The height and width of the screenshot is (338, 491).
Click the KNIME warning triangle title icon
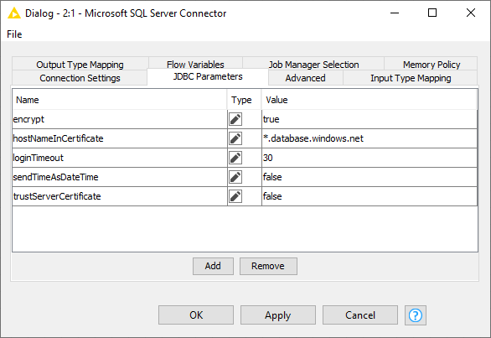click(x=14, y=13)
